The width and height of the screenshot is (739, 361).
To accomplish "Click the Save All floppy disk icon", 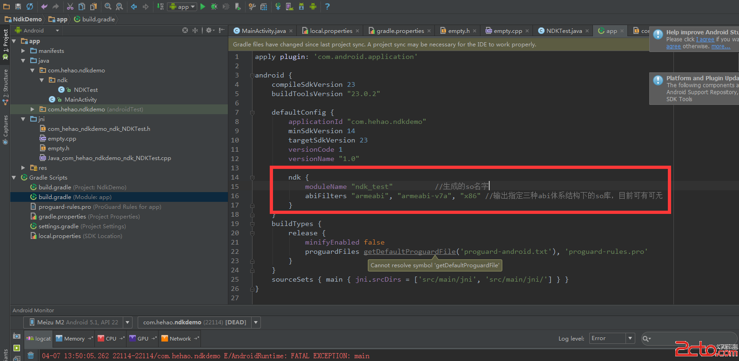I will coord(18,6).
